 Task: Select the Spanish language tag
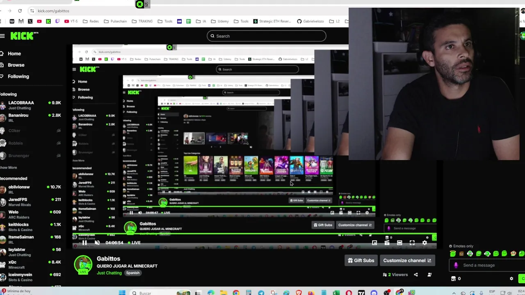[x=133, y=273]
